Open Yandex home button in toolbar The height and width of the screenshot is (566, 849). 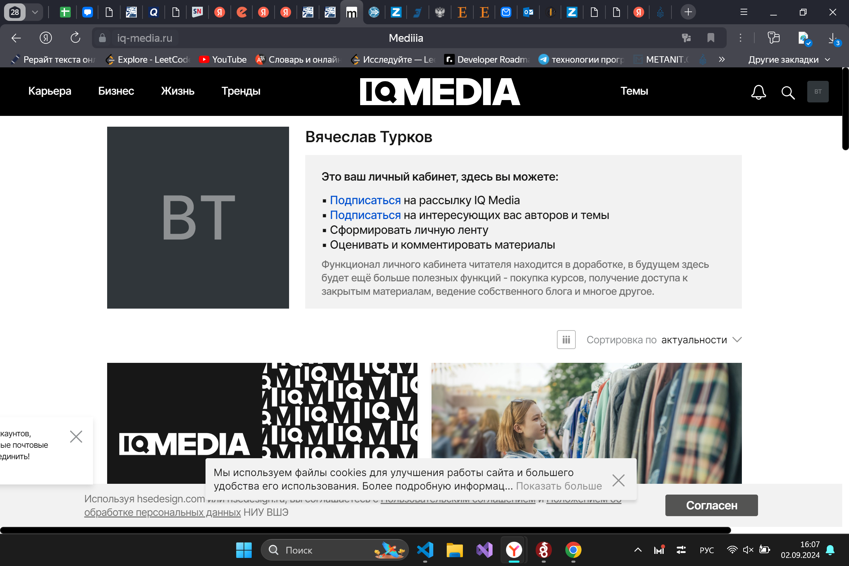[x=45, y=38]
